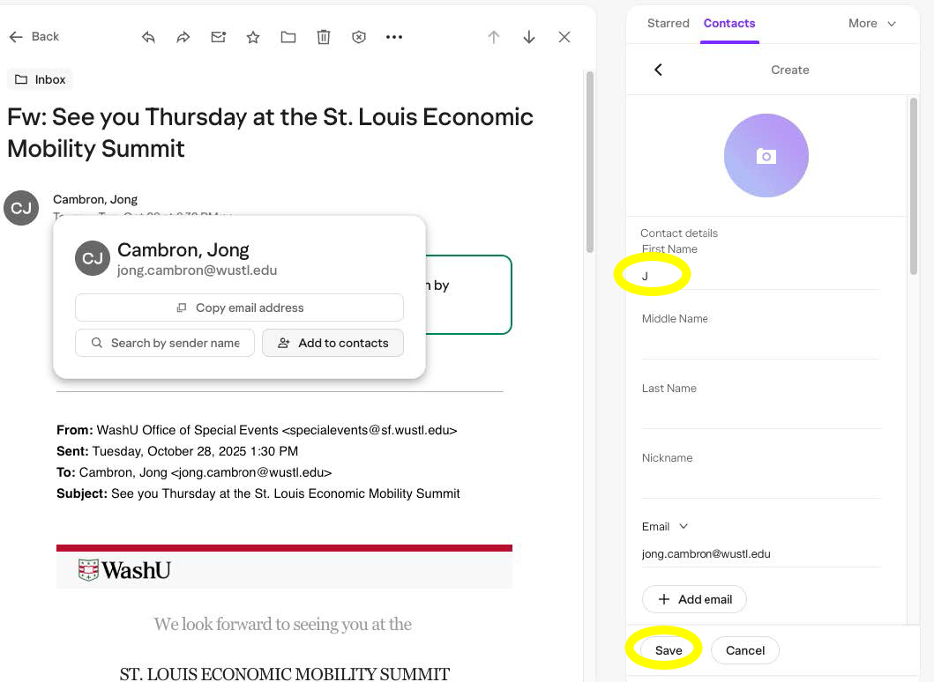Screen dimensions: 934x682
Task: Open the settings gear icon
Action: (x=359, y=37)
